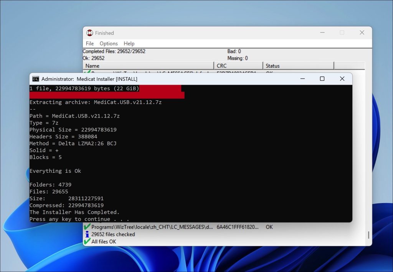Sort list by CRC column header
Screen dimensions: 393x272
pyautogui.click(x=238, y=66)
